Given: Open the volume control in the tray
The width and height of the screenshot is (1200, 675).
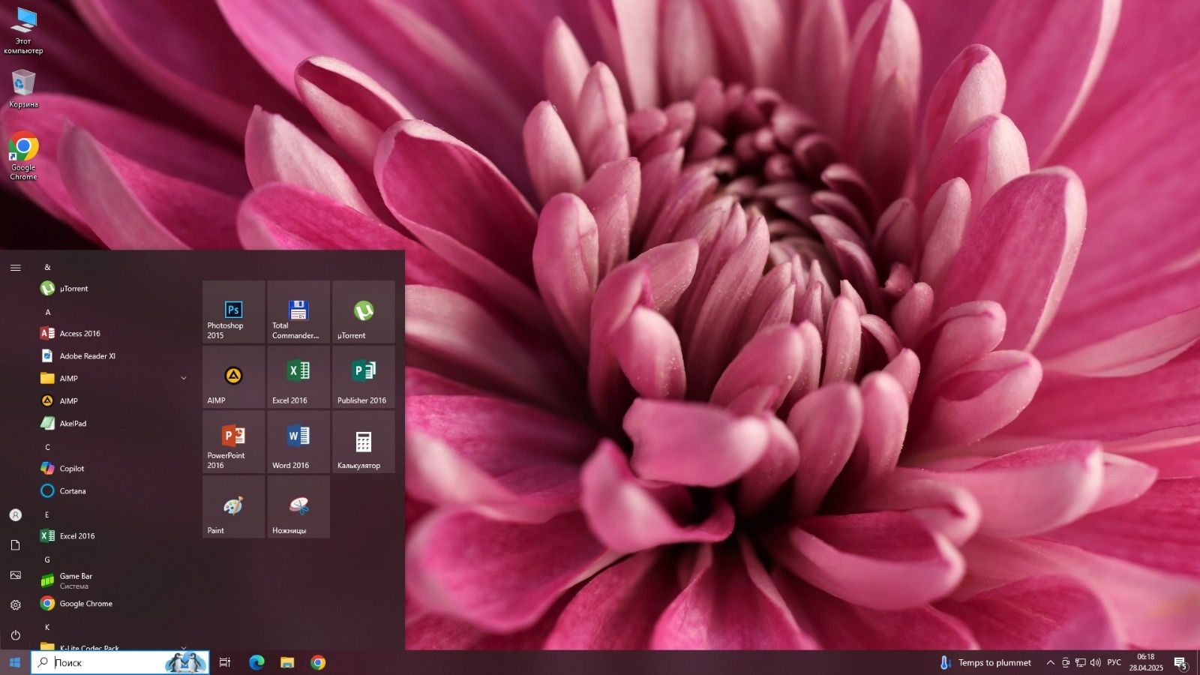Looking at the screenshot, I should pyautogui.click(x=1095, y=662).
